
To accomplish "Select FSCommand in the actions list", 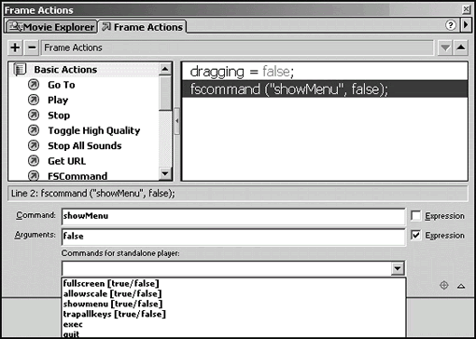I will (77, 176).
